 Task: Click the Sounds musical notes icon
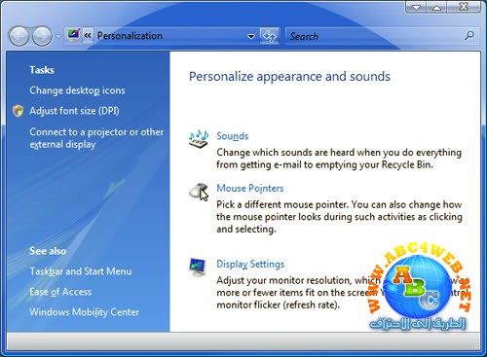[199, 139]
